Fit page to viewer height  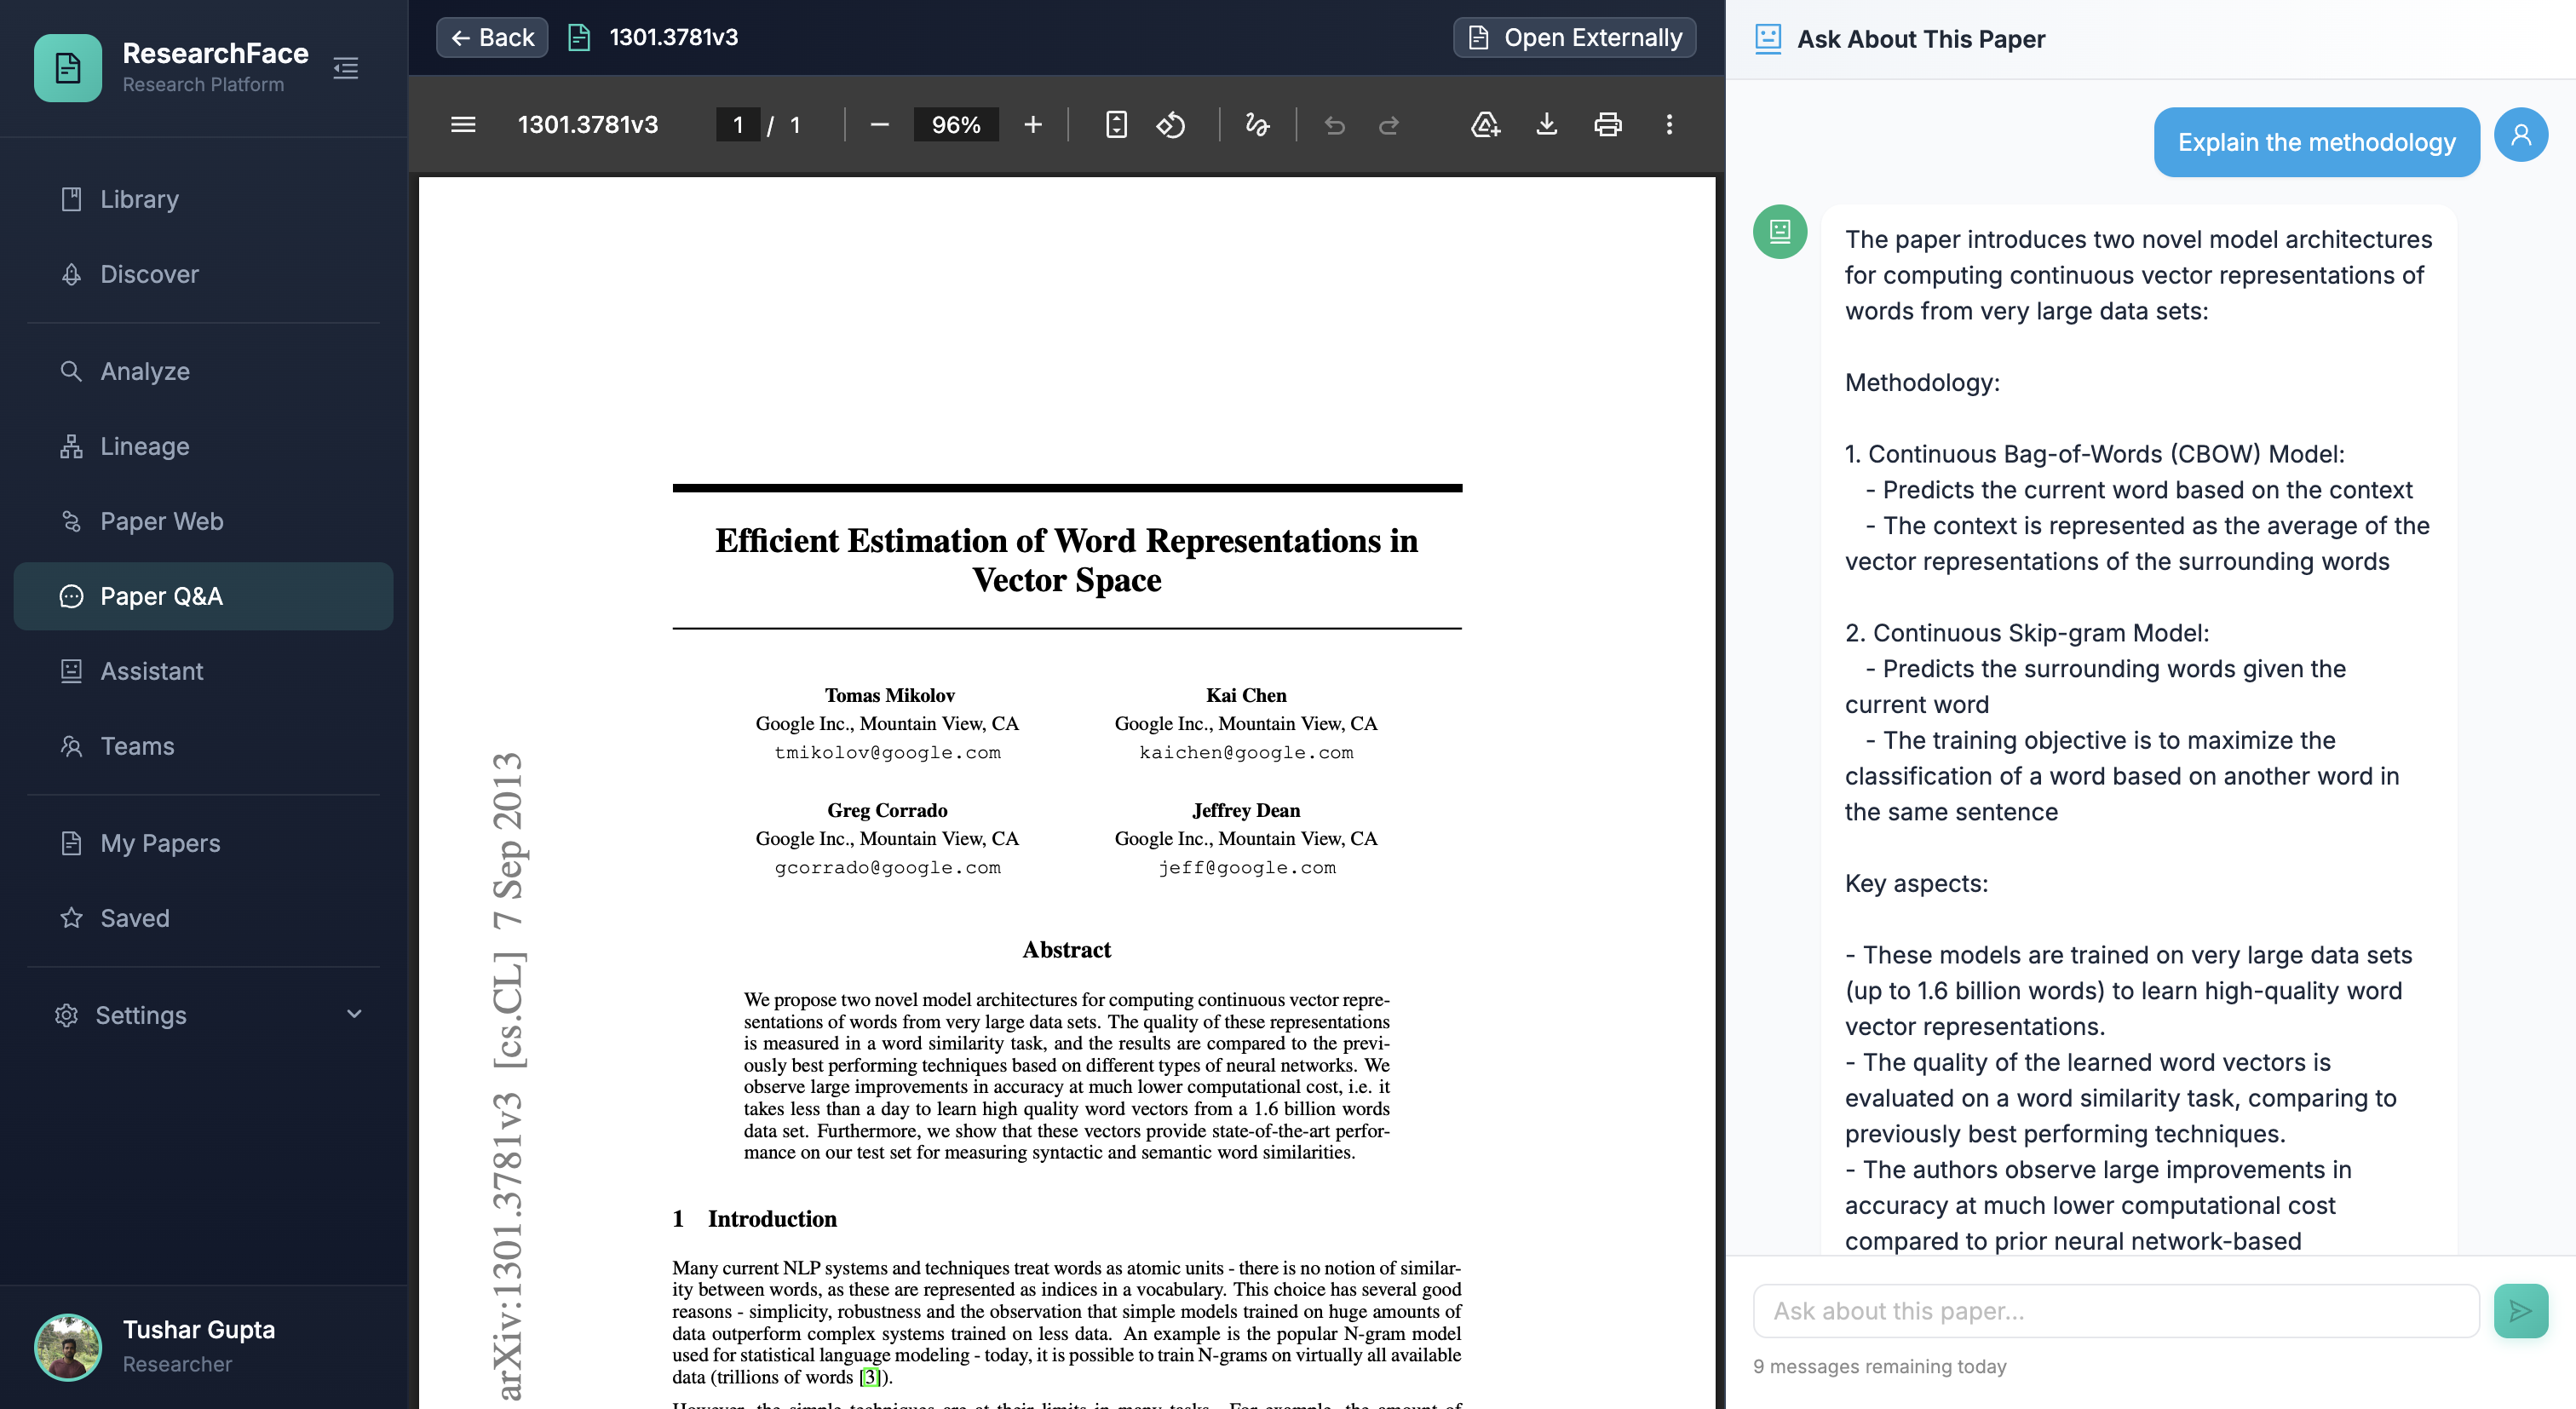pos(1117,124)
